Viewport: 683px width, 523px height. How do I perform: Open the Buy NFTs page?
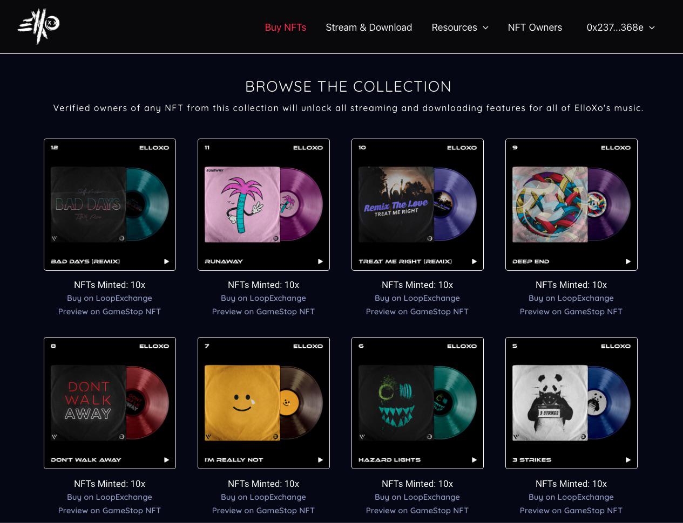click(286, 27)
